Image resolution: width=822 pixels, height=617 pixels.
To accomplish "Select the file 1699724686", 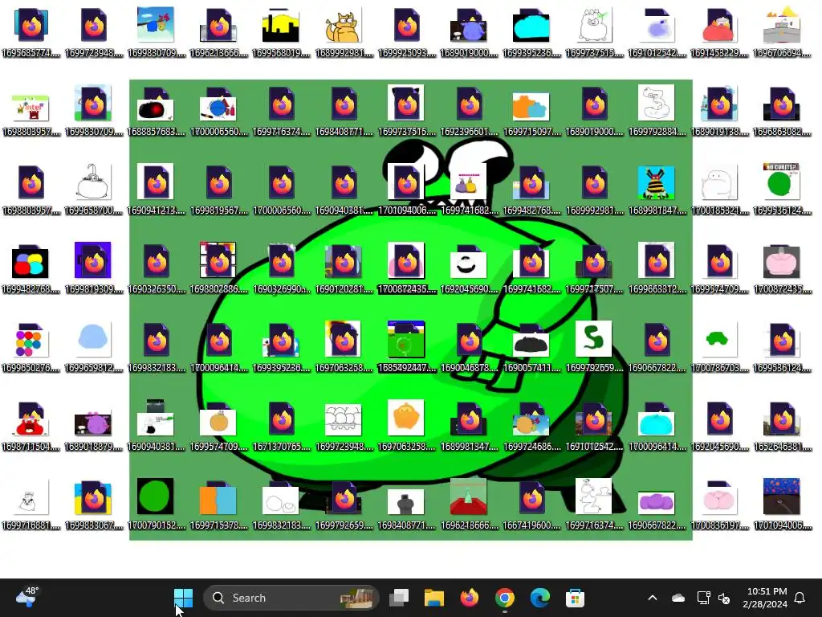I will click(x=531, y=426).
